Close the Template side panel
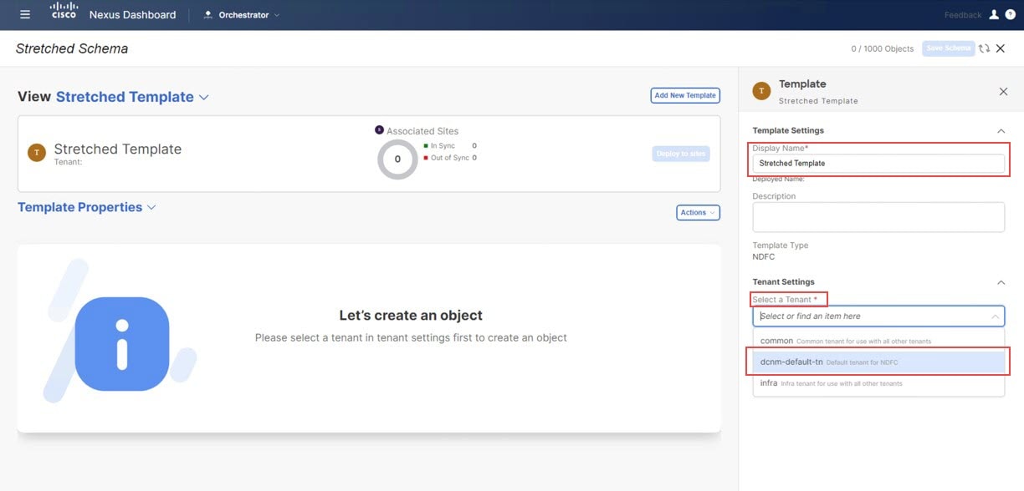Viewport: 1024px width, 491px height. click(x=1004, y=91)
